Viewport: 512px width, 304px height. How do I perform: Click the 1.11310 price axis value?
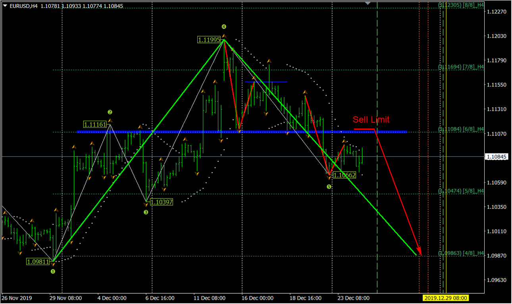[x=496, y=109]
